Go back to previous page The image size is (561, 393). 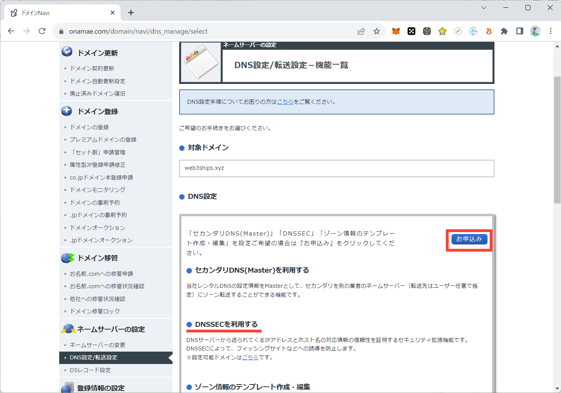pyautogui.click(x=11, y=31)
